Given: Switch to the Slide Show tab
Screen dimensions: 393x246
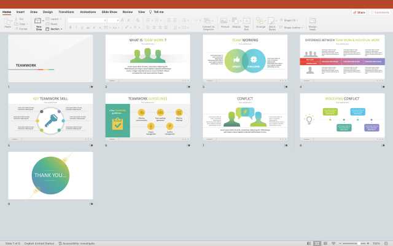Looking at the screenshot, I should (x=109, y=12).
